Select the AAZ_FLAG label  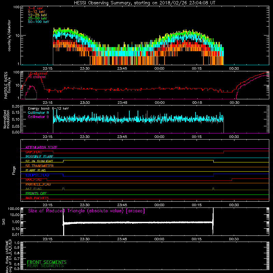tap(33, 189)
